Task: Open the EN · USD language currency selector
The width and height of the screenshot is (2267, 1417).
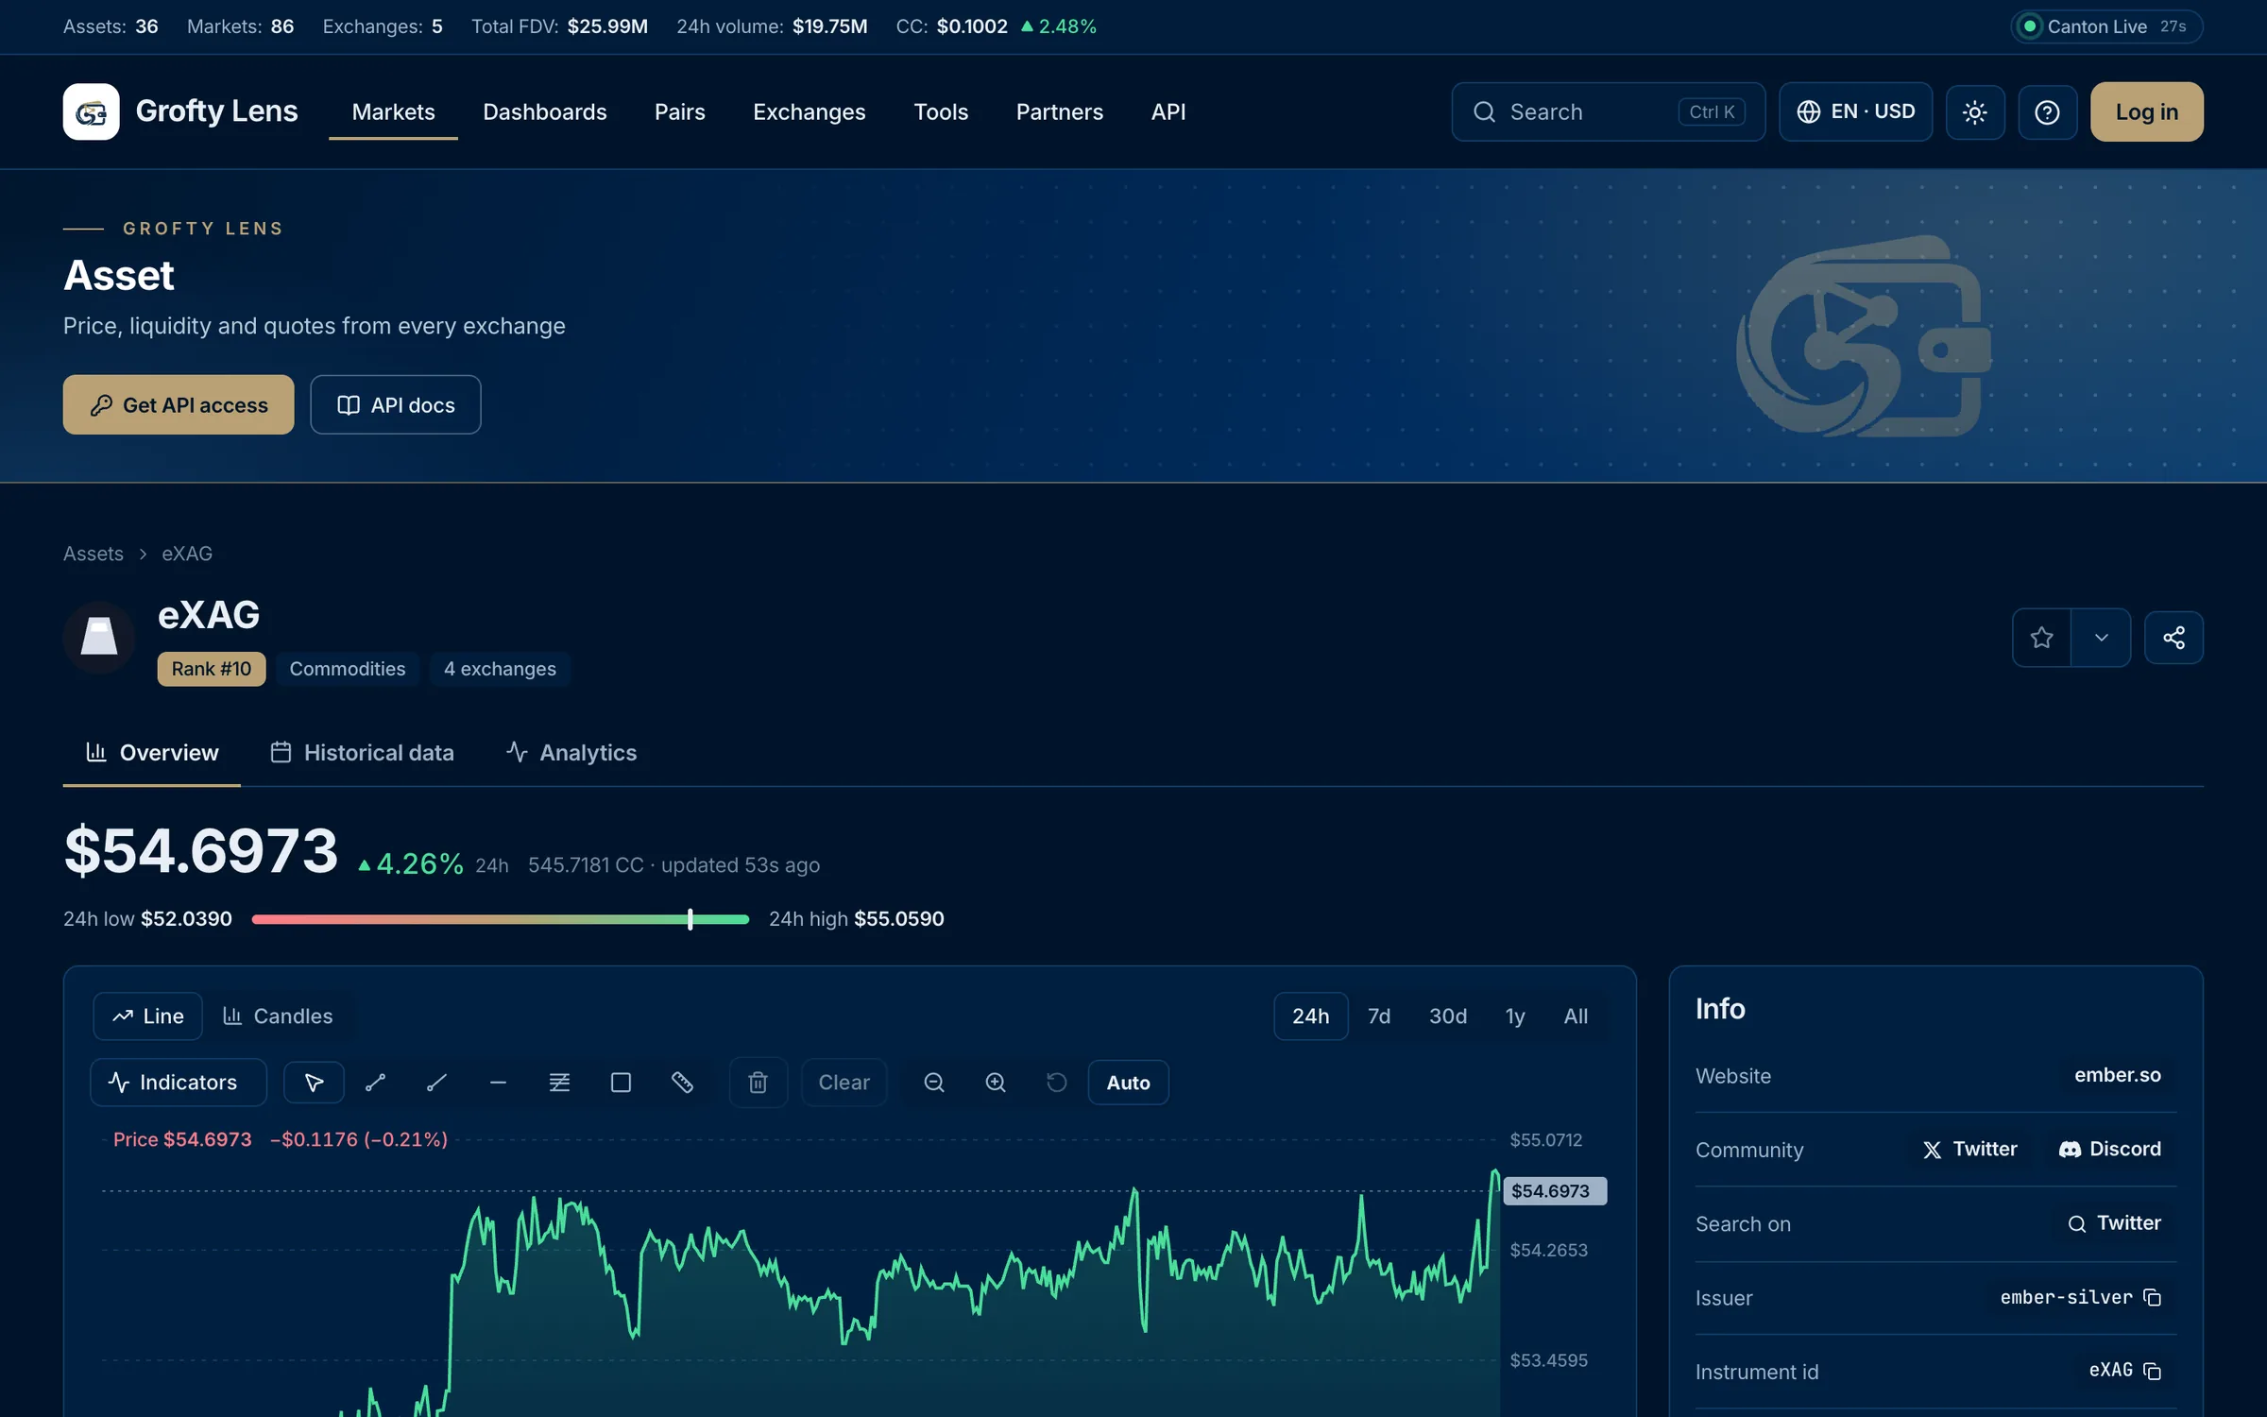Action: (1855, 112)
